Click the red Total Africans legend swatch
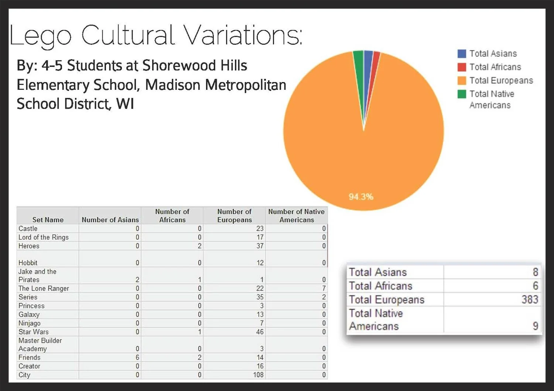The image size is (554, 391). tap(462, 67)
